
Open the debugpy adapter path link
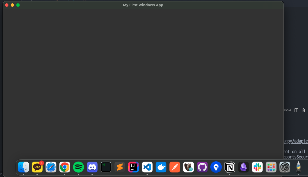point(296,141)
